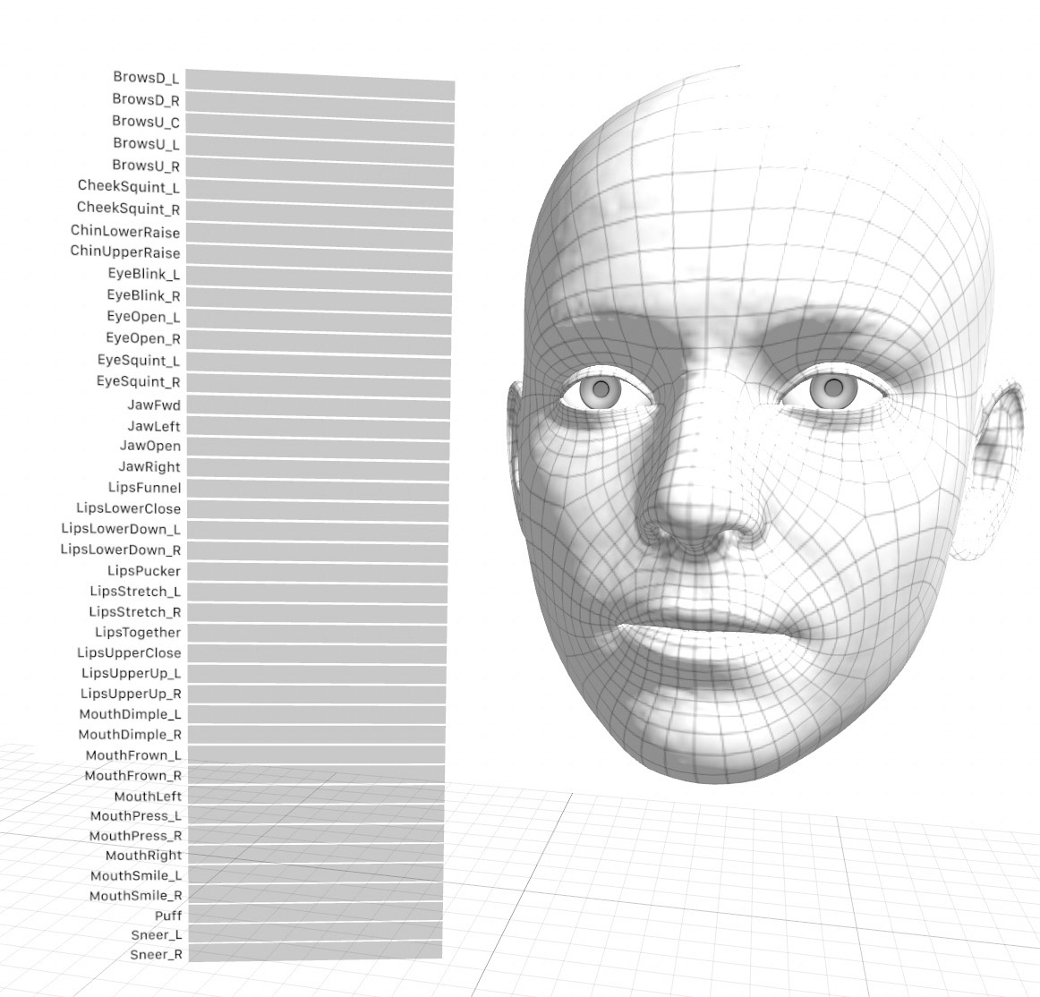
Task: Click the gray value bar beside BrowsD_L
Action: (320, 84)
